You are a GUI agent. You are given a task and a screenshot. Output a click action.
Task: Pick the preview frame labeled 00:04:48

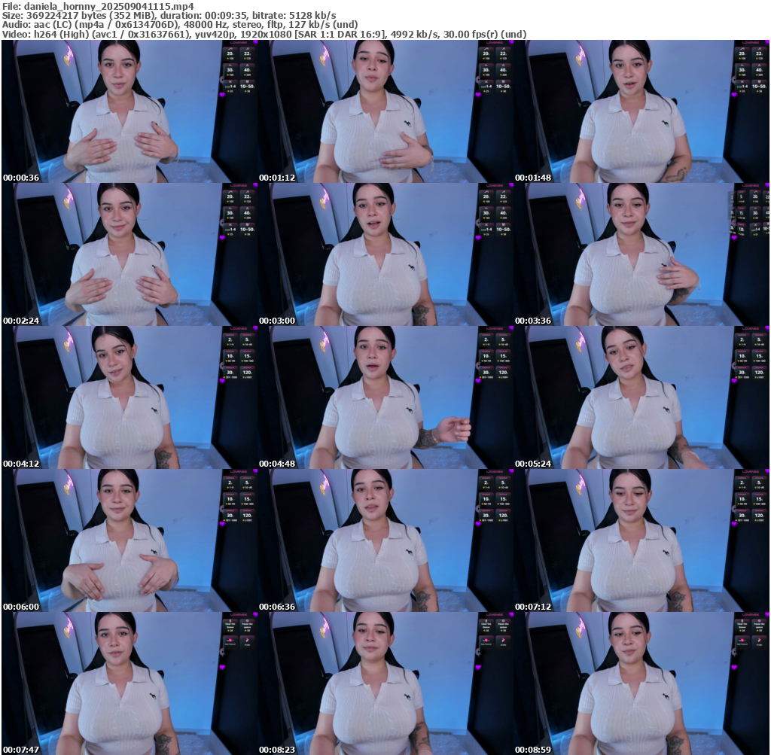click(x=385, y=397)
